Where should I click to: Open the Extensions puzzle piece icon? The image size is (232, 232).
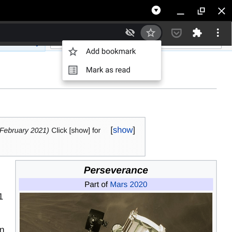197,33
